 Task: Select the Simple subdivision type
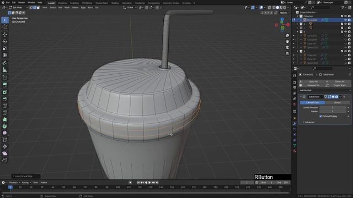(338, 103)
